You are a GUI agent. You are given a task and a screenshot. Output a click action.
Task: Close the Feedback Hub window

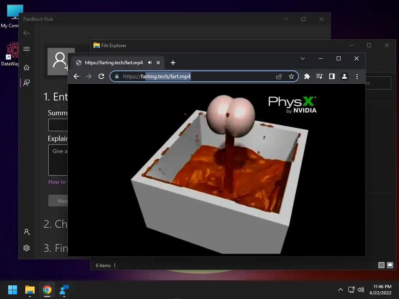(321, 19)
